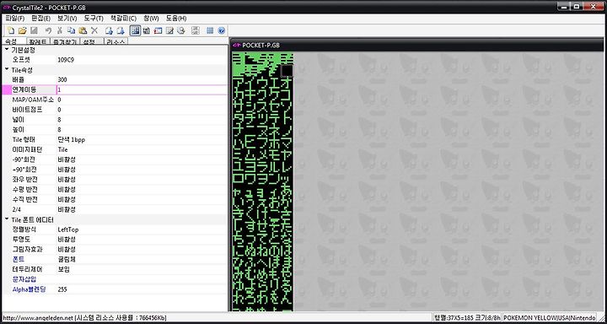Click the hex editor toolbar icon

tap(147, 30)
